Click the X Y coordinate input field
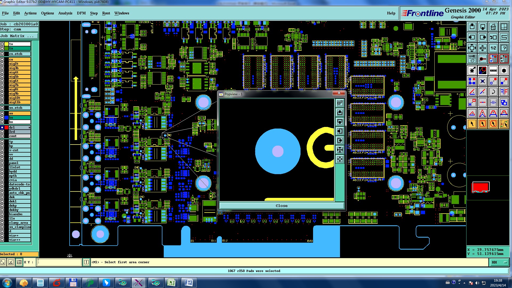512x288 pixels. [59, 262]
